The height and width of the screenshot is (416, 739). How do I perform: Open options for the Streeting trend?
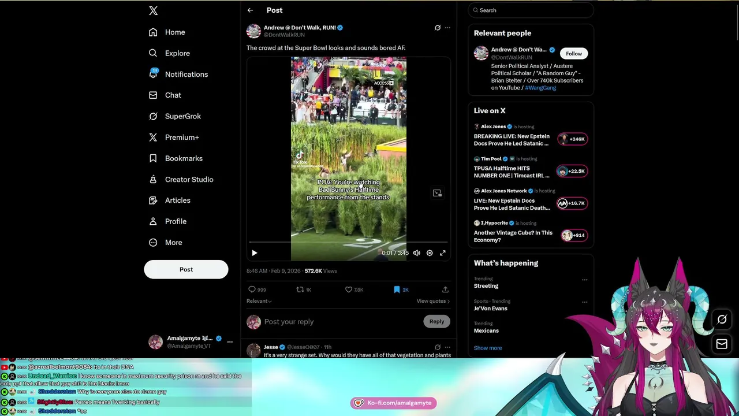[584, 280]
